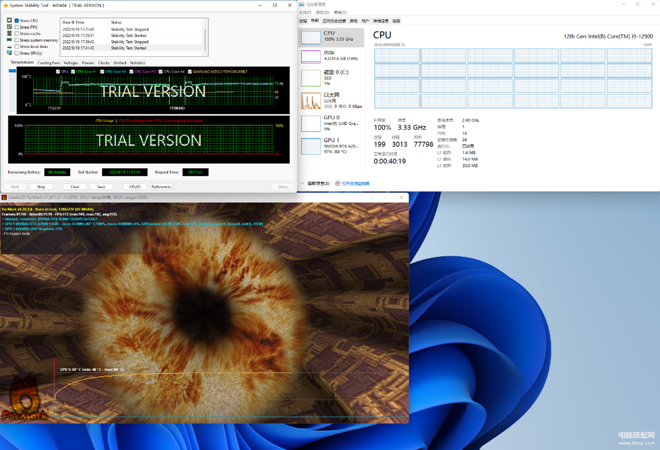
Task: Click the AIDA64 flame icon in title bar
Action: (5, 5)
